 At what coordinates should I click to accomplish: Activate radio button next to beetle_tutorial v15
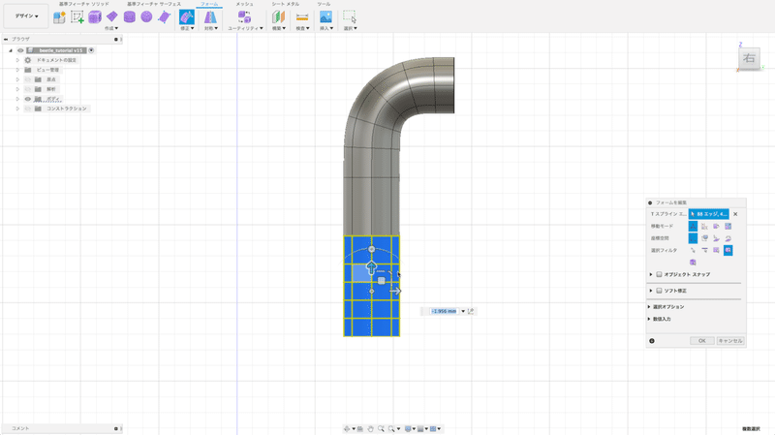(91, 50)
